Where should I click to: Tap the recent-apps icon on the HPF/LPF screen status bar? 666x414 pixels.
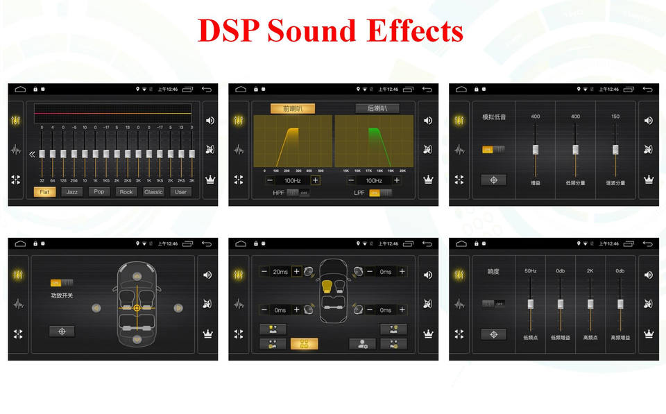tap(408, 89)
